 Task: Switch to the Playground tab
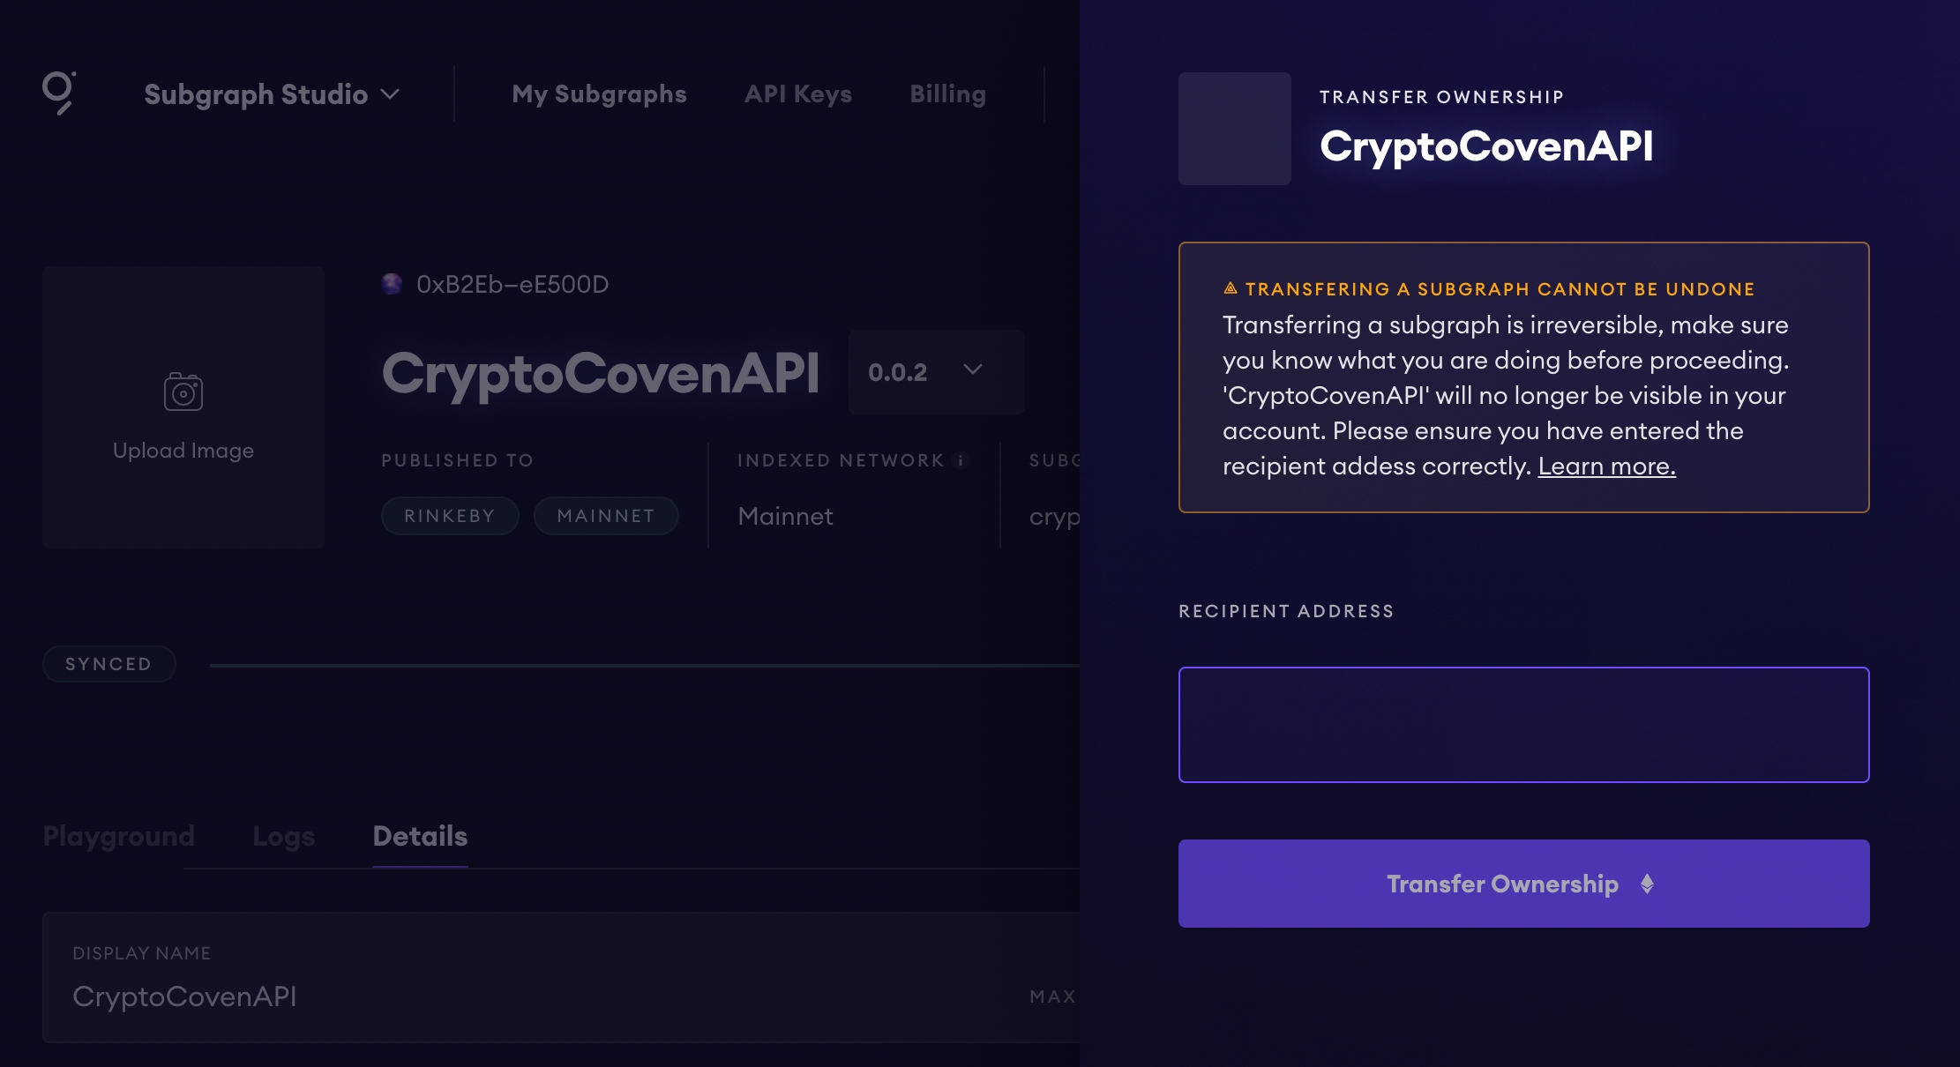click(118, 836)
